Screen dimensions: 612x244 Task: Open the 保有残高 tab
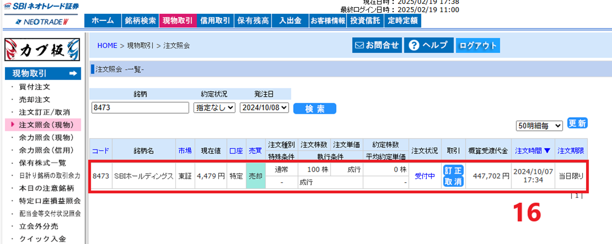click(253, 20)
